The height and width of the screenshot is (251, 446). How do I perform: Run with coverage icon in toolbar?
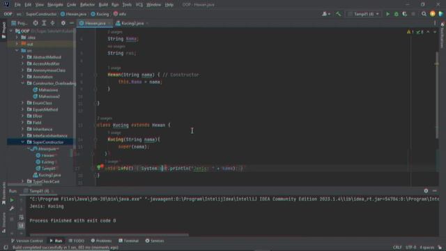coord(404,14)
